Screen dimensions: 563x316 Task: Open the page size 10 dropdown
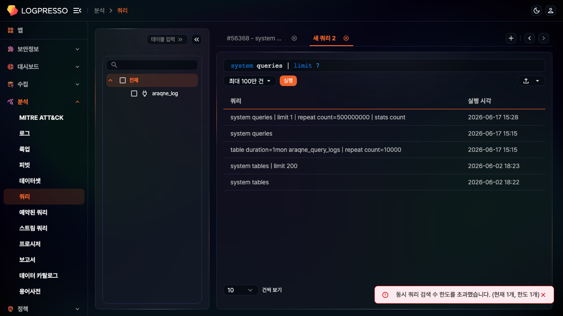(x=241, y=290)
